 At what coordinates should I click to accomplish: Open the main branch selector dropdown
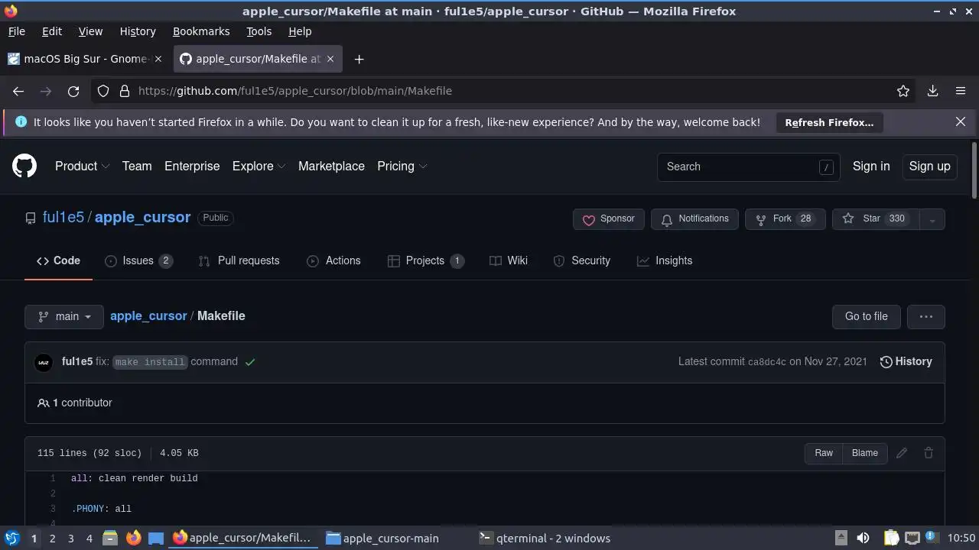click(64, 316)
